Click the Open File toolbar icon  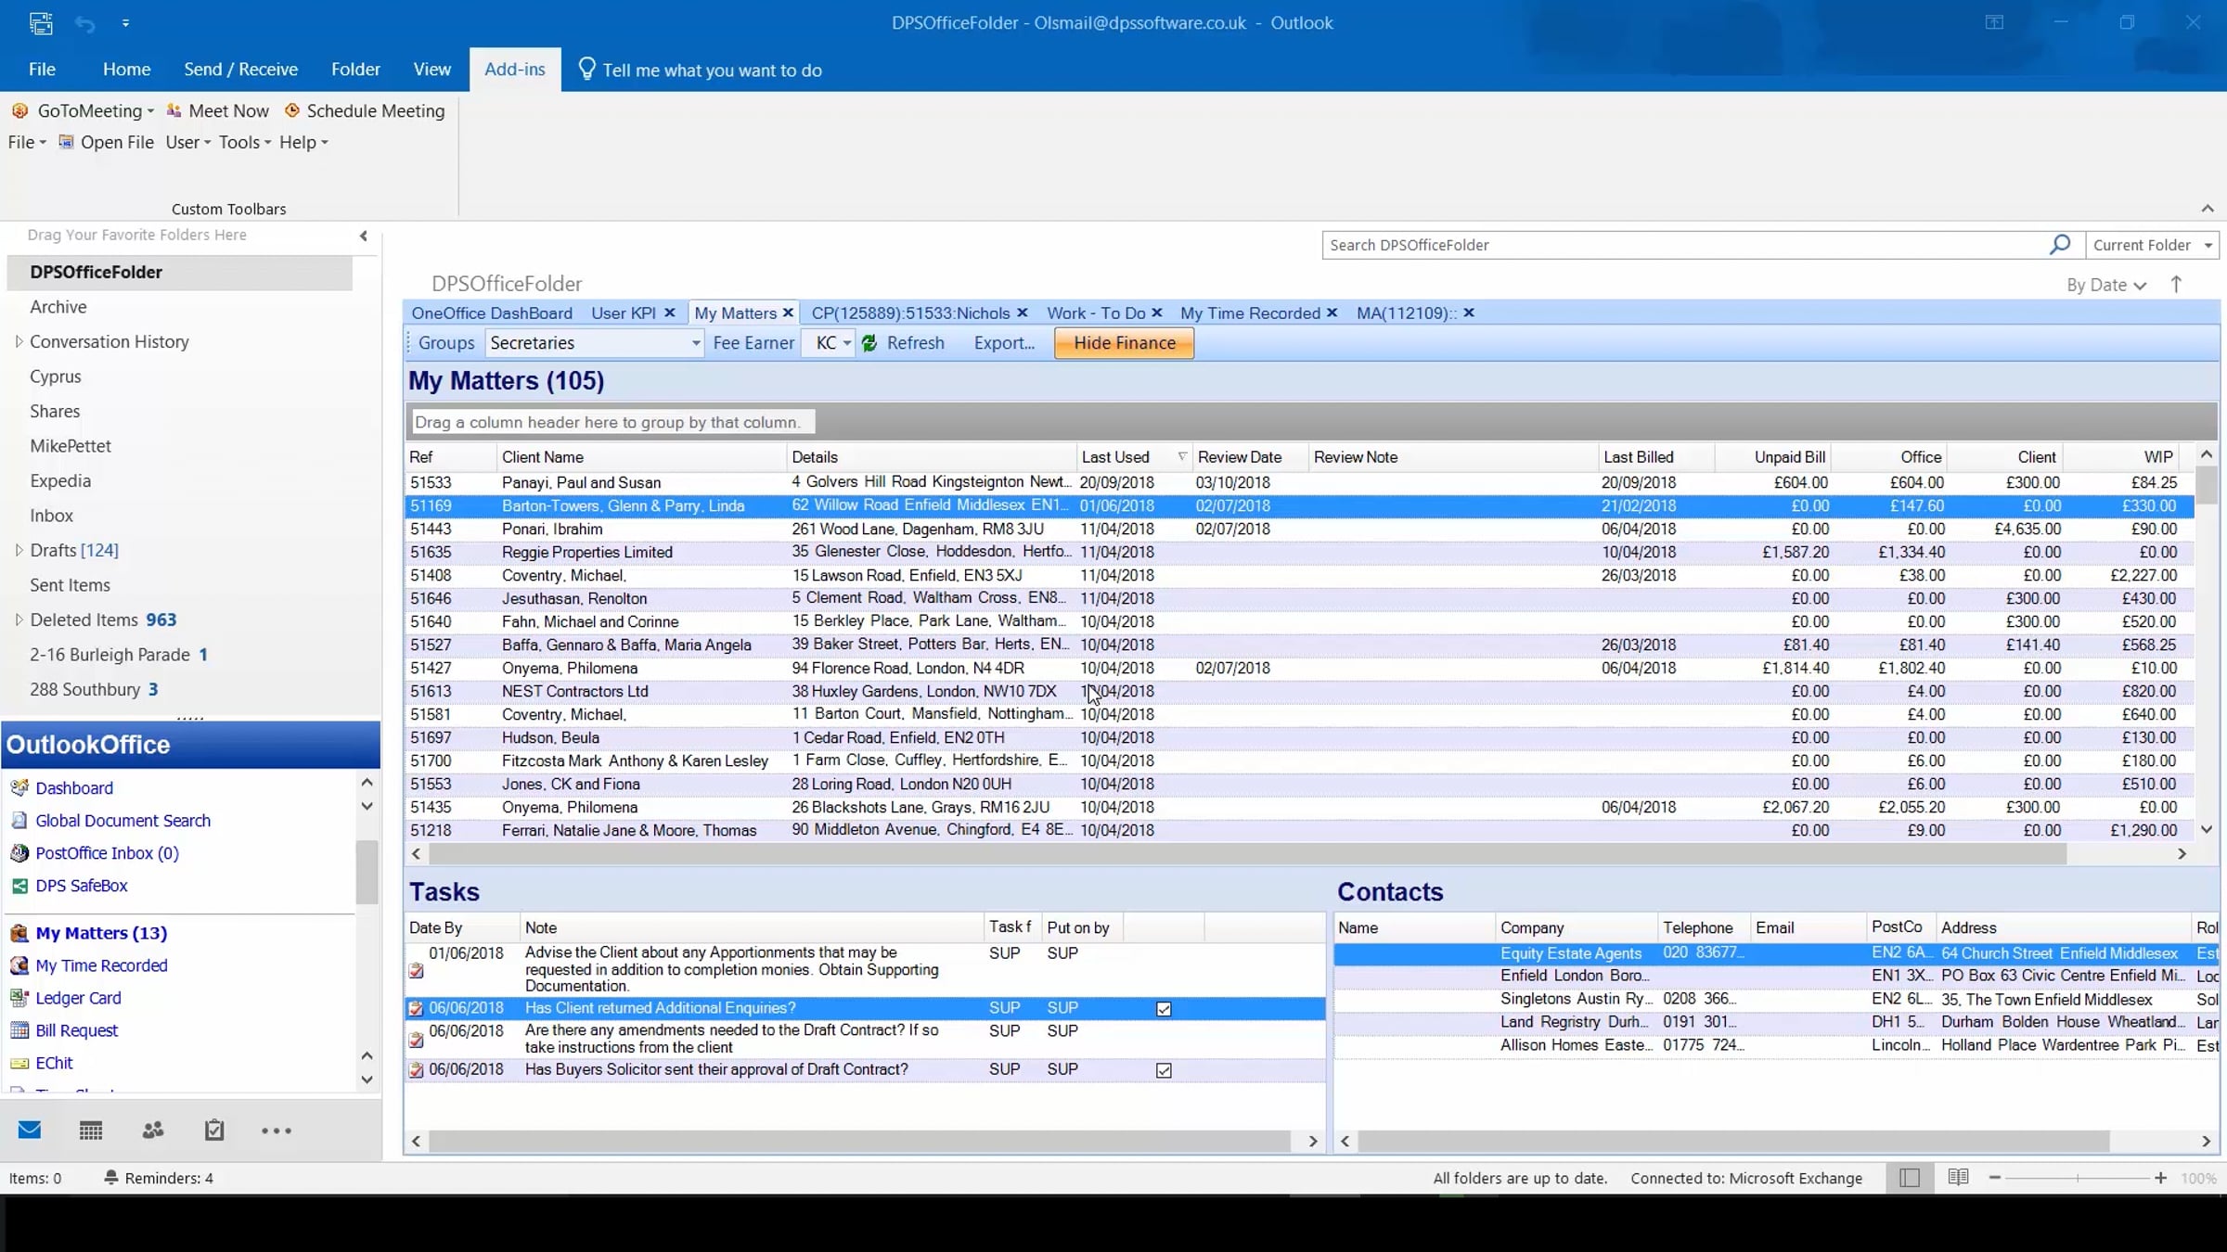66,142
